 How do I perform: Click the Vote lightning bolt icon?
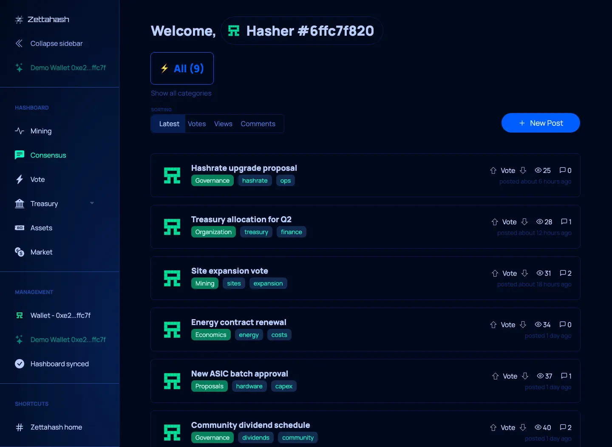(x=20, y=179)
